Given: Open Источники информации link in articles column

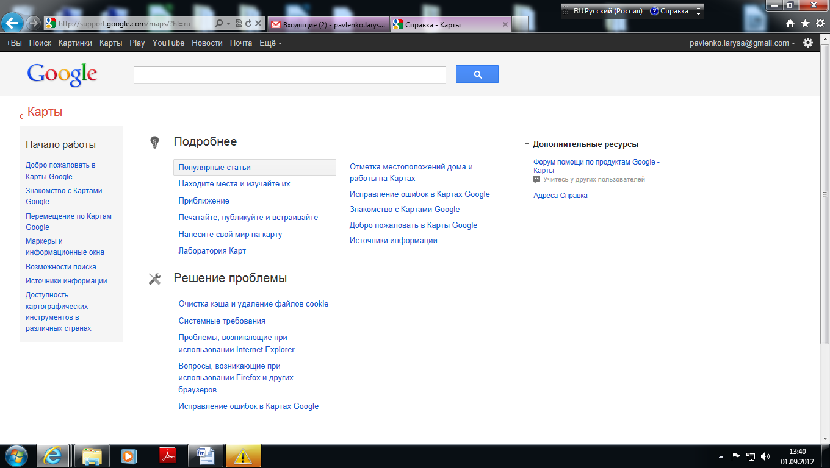Looking at the screenshot, I should [394, 241].
